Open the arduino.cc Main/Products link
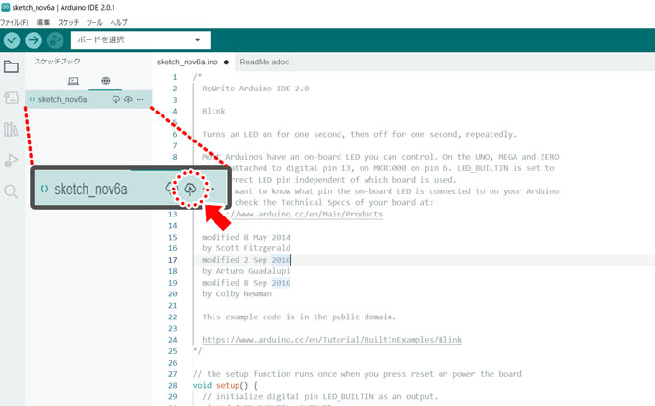655x406 pixels. (305, 214)
